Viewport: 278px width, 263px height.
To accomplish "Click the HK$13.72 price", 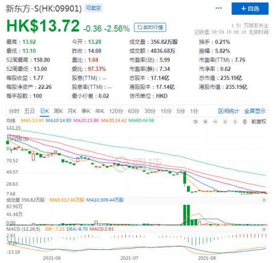I will coord(43,26).
